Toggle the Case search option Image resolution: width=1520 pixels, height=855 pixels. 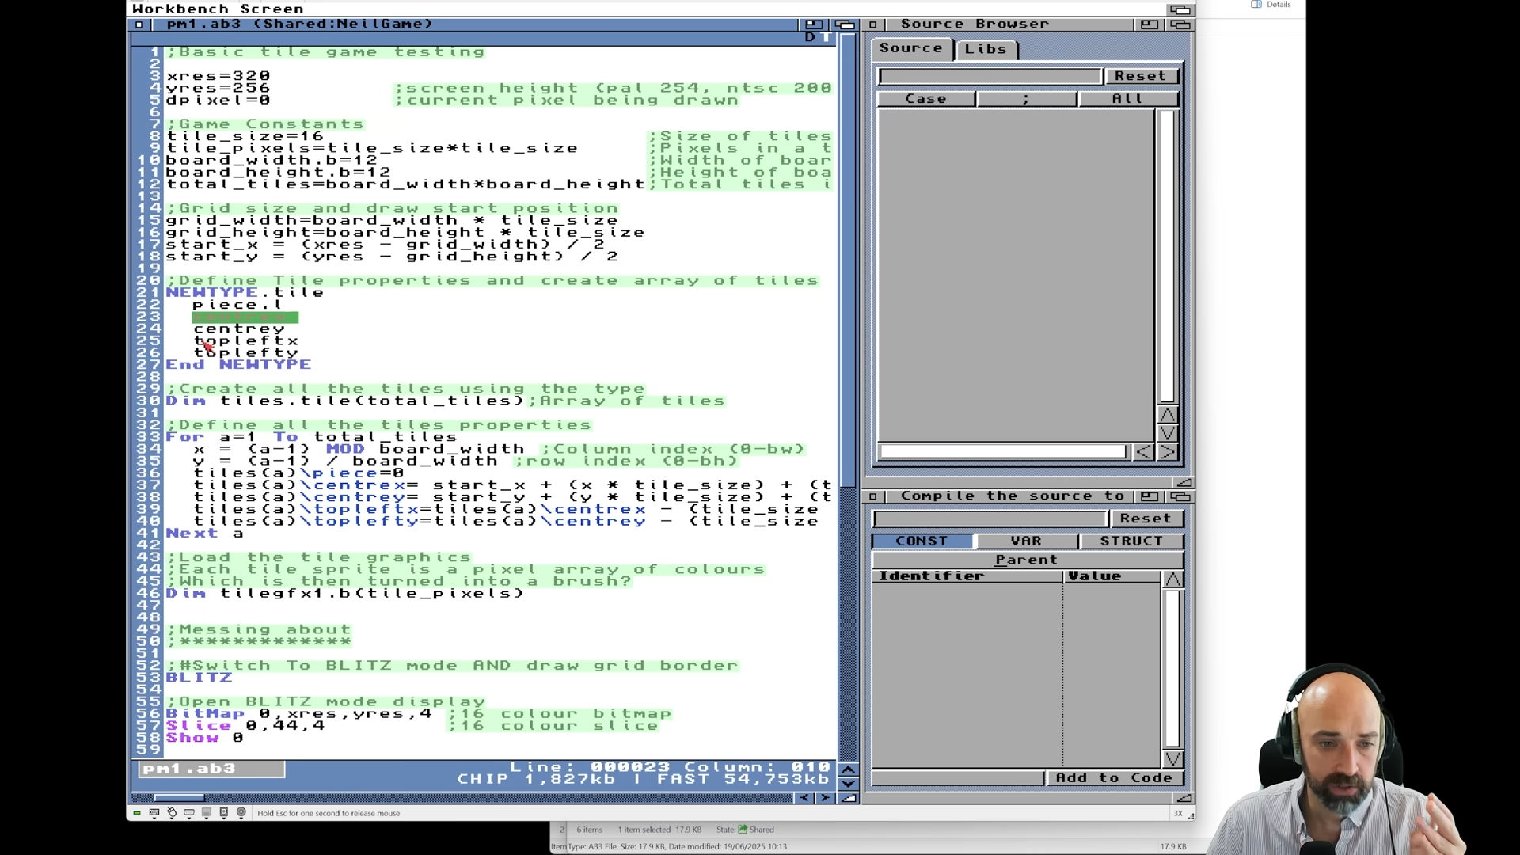point(925,99)
